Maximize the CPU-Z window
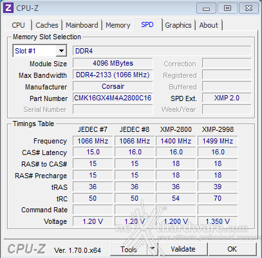 coord(227,8)
